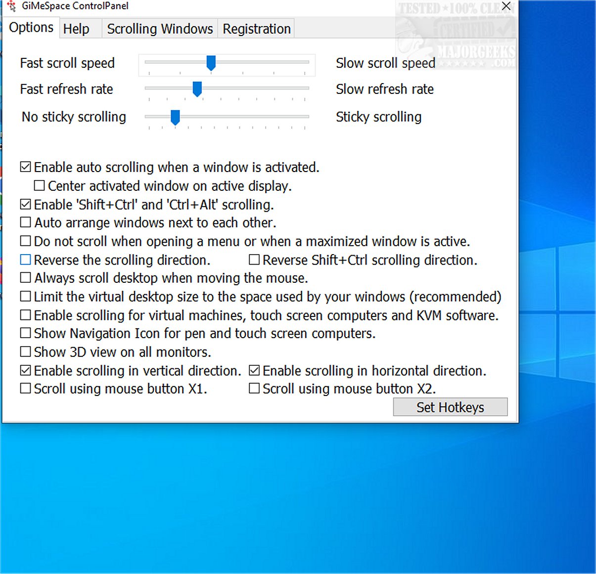Uncheck Enable scrolling in vertical direction

25,370
